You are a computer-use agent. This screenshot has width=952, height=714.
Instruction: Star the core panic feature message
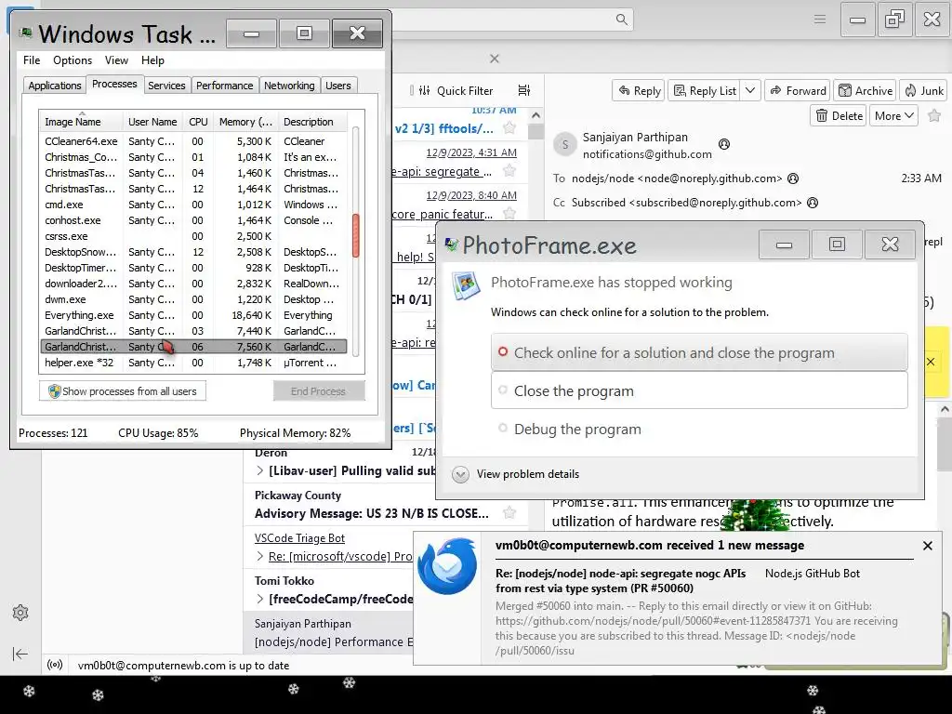tap(509, 213)
